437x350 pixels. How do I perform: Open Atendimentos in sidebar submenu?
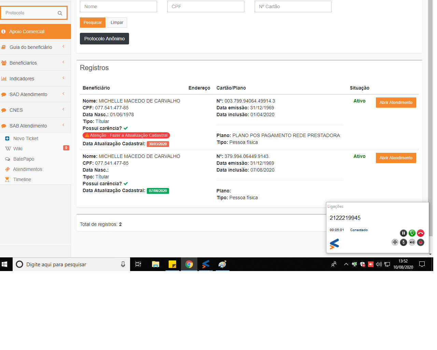click(27, 169)
